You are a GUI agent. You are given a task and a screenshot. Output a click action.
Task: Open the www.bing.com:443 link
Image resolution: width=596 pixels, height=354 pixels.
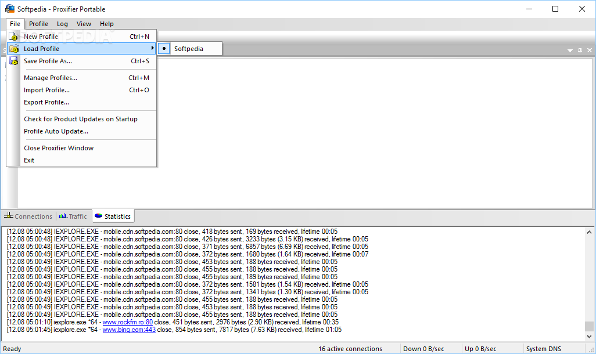pyautogui.click(x=129, y=330)
